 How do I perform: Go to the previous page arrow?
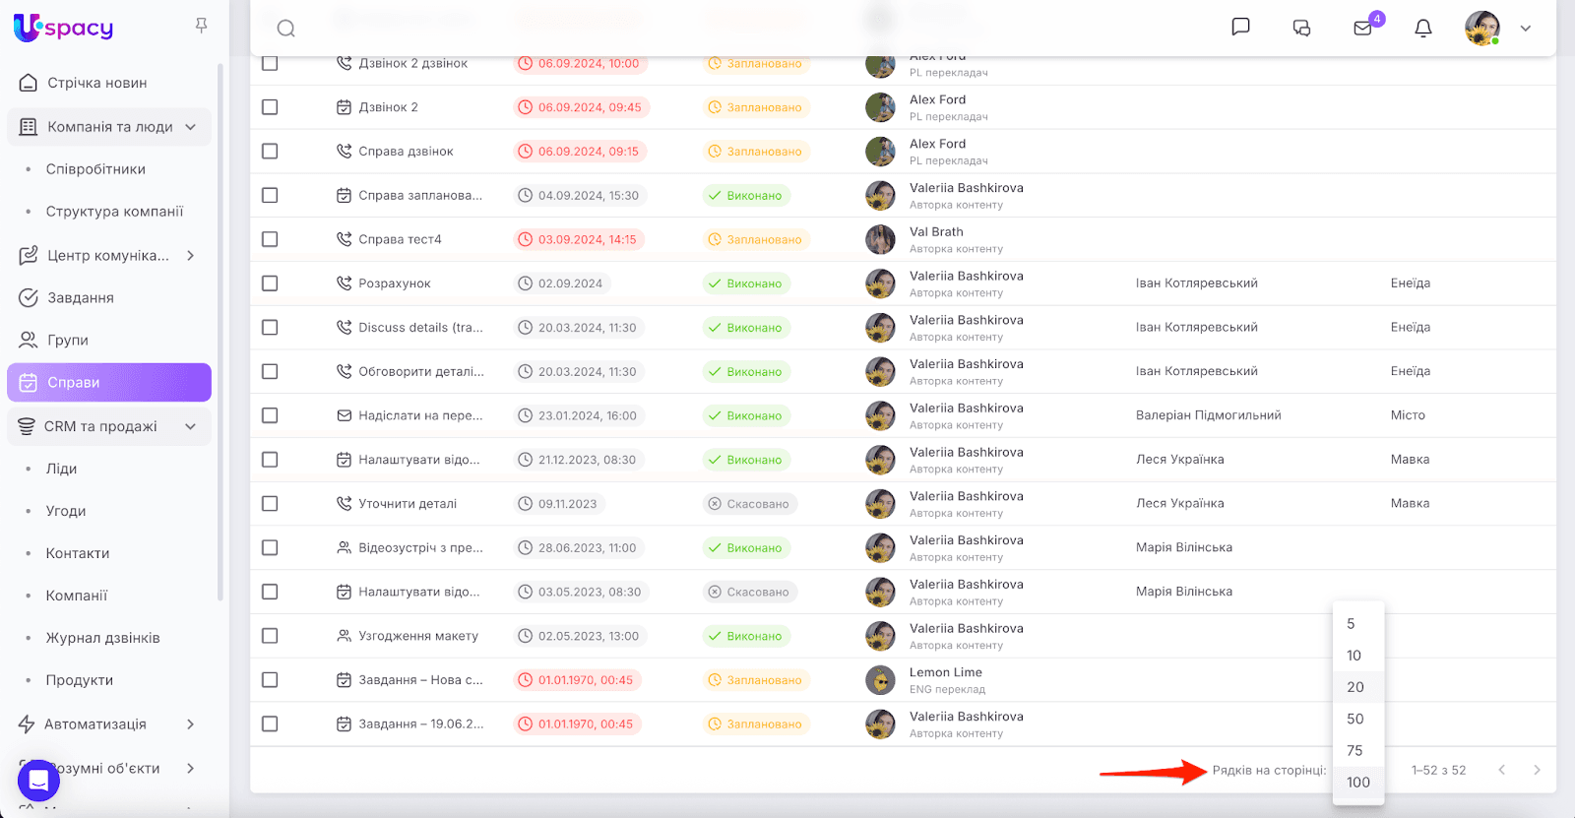coord(1502,770)
